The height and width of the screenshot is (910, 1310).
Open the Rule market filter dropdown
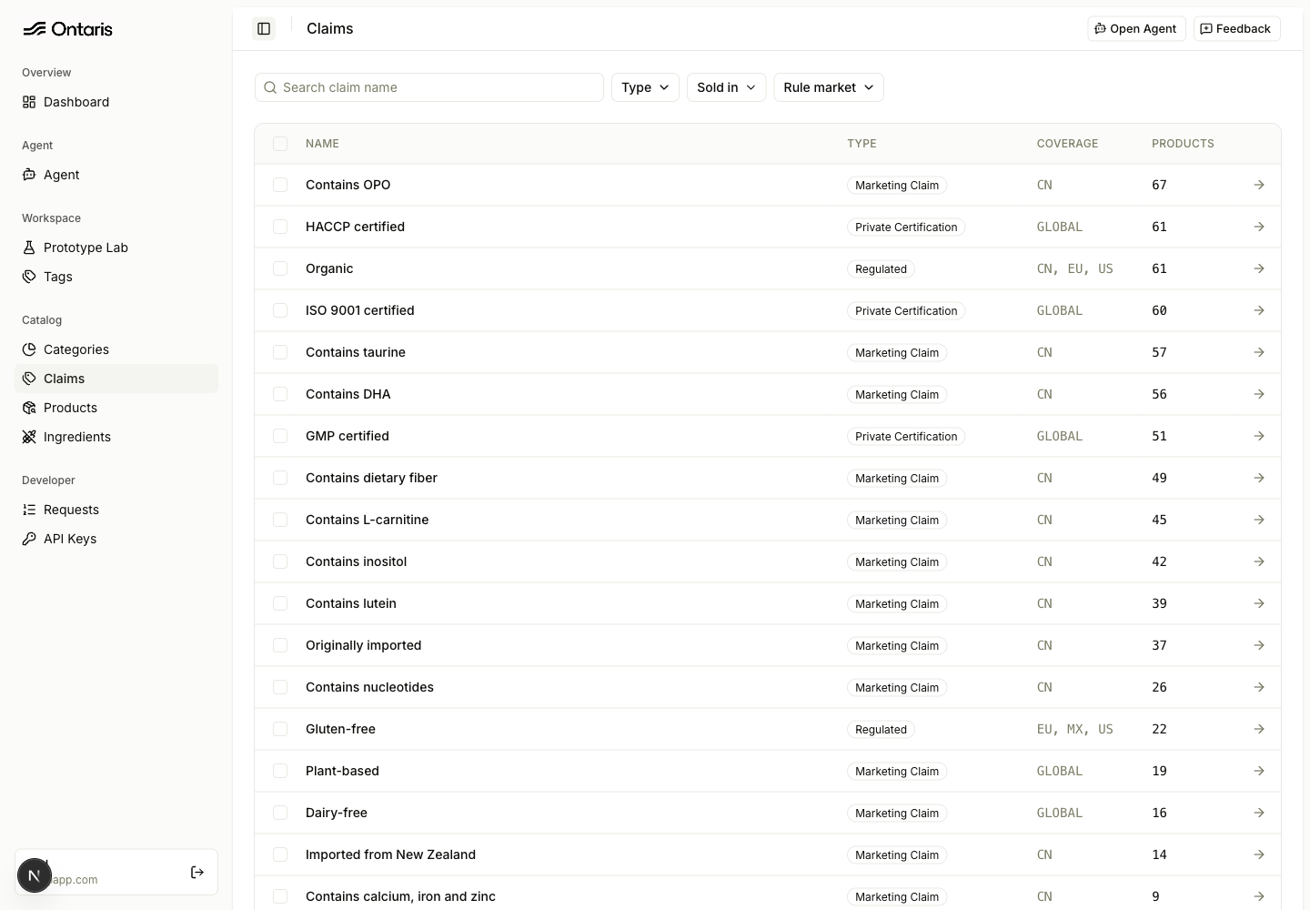coord(829,87)
